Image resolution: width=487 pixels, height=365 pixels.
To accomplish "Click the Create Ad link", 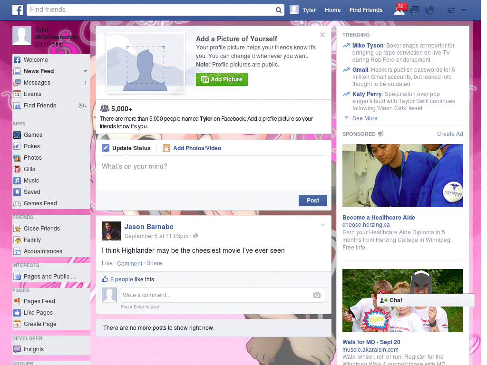I will 450,134.
